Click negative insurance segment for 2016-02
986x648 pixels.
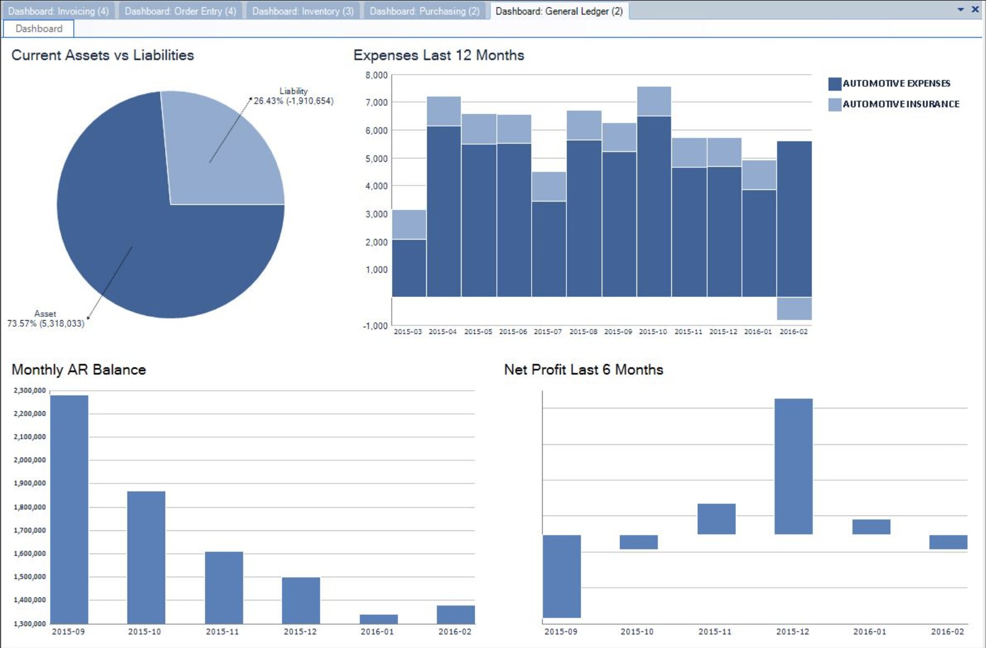tap(794, 309)
